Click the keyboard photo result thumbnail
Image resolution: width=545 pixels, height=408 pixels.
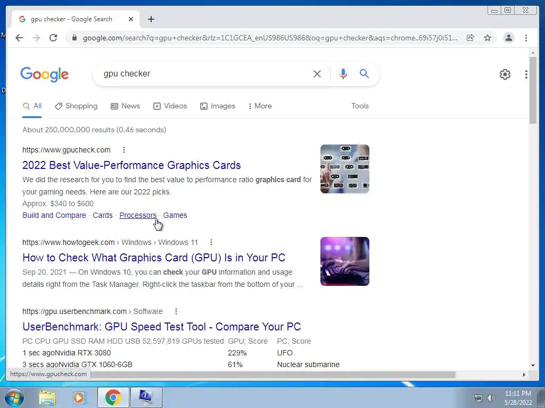coord(345,261)
